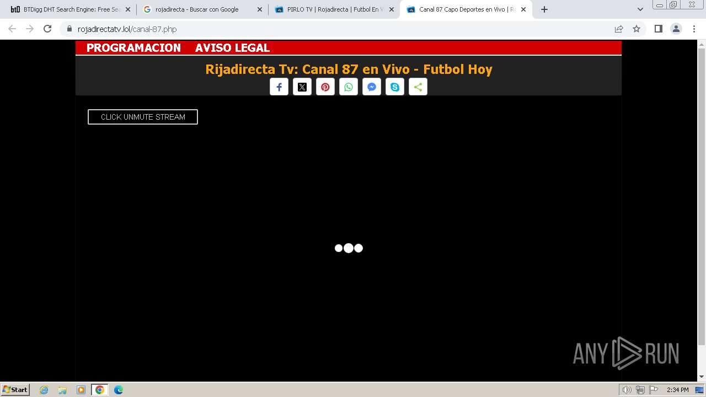The image size is (706, 397).
Task: Open a new browser tab
Action: coord(544,9)
